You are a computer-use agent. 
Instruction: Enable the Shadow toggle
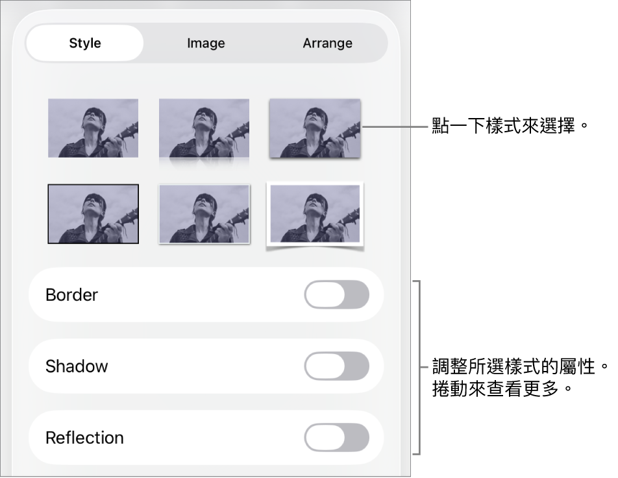coord(336,366)
